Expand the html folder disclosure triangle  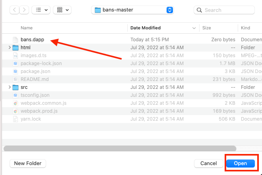[x=10, y=48]
